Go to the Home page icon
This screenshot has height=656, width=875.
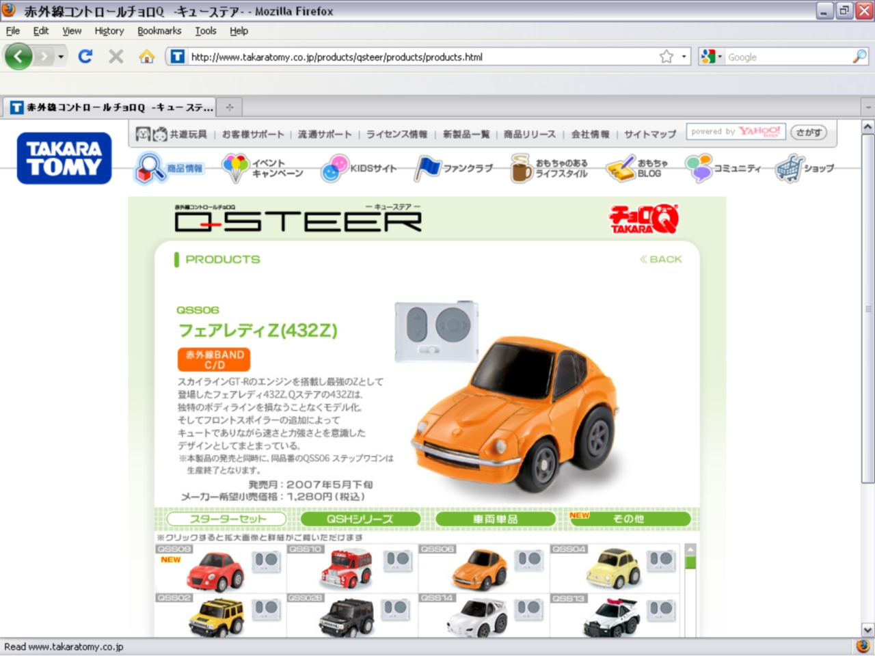146,57
